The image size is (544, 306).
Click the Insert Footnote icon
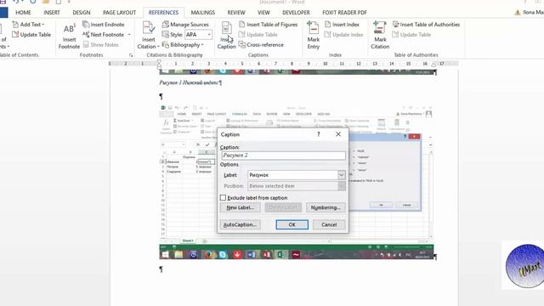tap(69, 36)
